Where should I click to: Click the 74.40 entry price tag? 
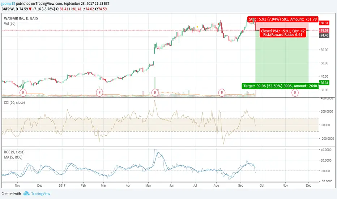(x=324, y=35)
